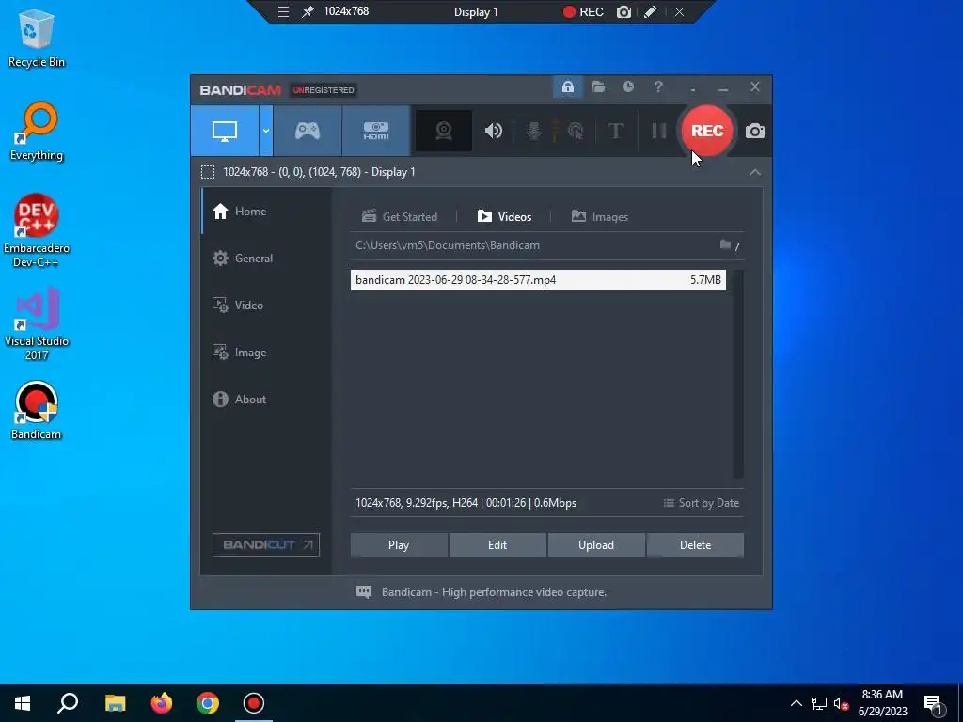The height and width of the screenshot is (722, 963).
Task: Click the speech bubble icon in status bar
Action: pos(364,592)
